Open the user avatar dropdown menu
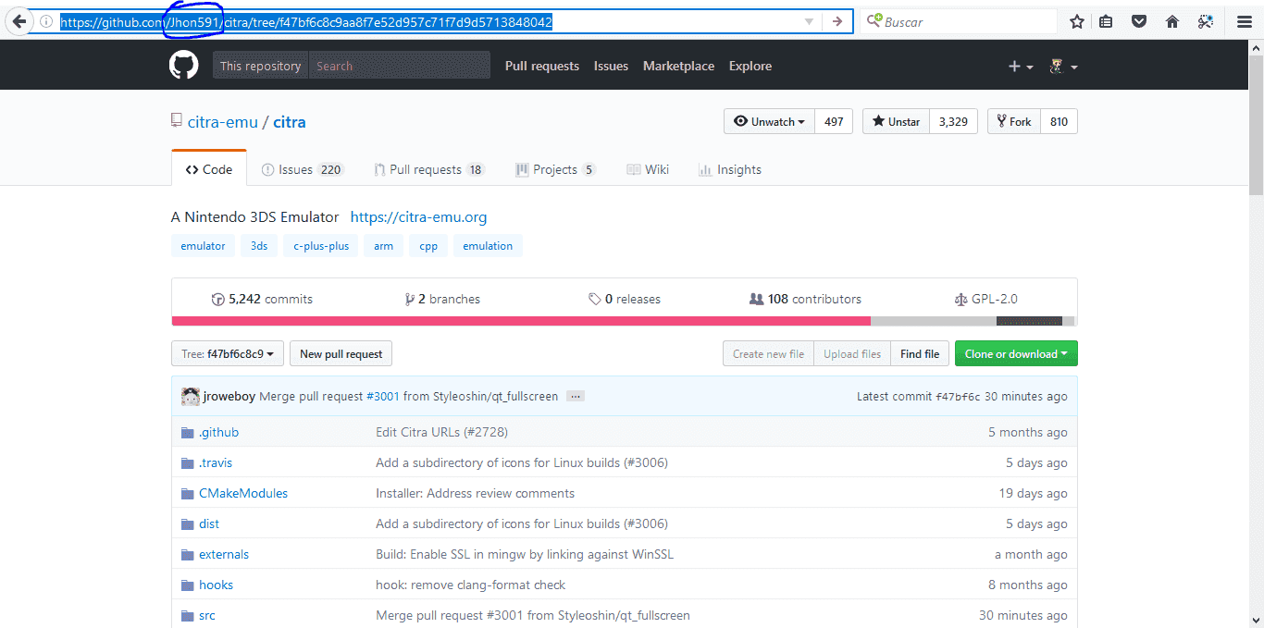 (1063, 66)
